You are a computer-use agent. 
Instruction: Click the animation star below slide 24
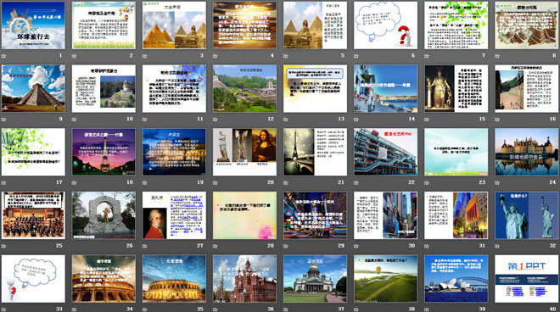point(497,182)
